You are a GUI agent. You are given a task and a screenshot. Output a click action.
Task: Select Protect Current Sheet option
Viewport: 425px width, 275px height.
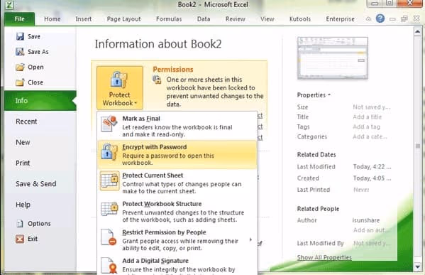[177, 183]
